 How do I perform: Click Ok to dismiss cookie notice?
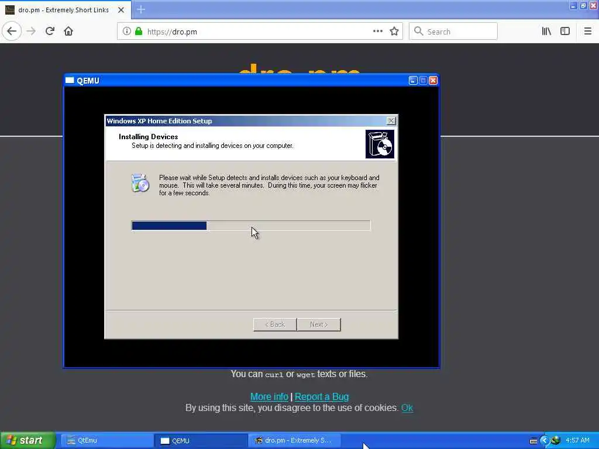pyautogui.click(x=407, y=407)
